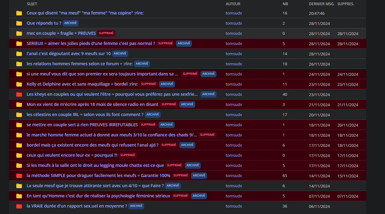Click the SUPPRES. column header

(346, 4)
